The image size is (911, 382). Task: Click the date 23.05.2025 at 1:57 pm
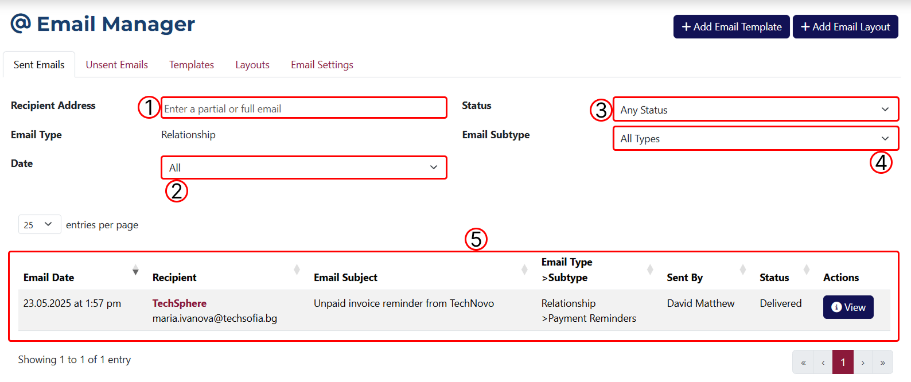(x=72, y=303)
